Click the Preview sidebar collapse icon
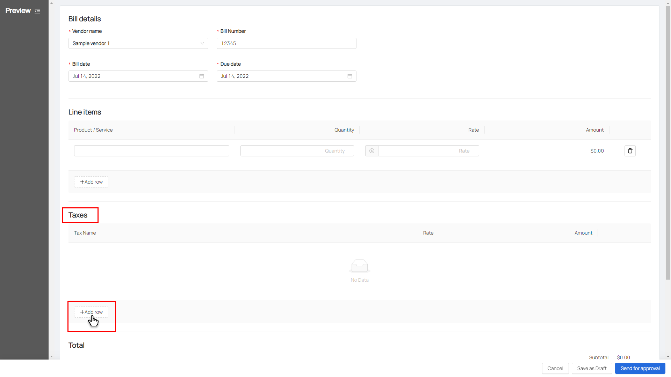The height and width of the screenshot is (377, 671). coord(37,11)
